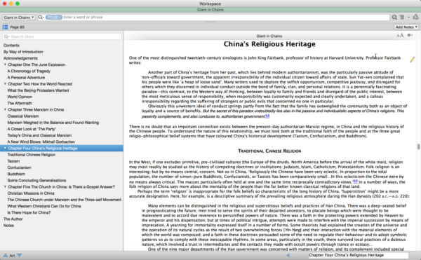Viewport: 421px width, 260px height.
Task: Open the TITLES search field dropdown
Action: point(54,17)
